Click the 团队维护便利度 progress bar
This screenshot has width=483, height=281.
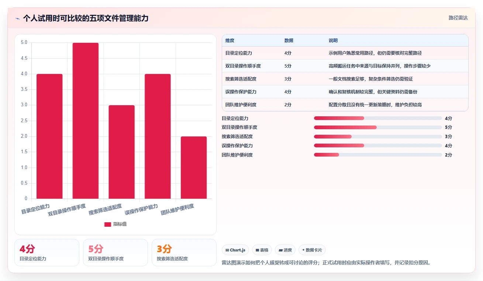378,155
